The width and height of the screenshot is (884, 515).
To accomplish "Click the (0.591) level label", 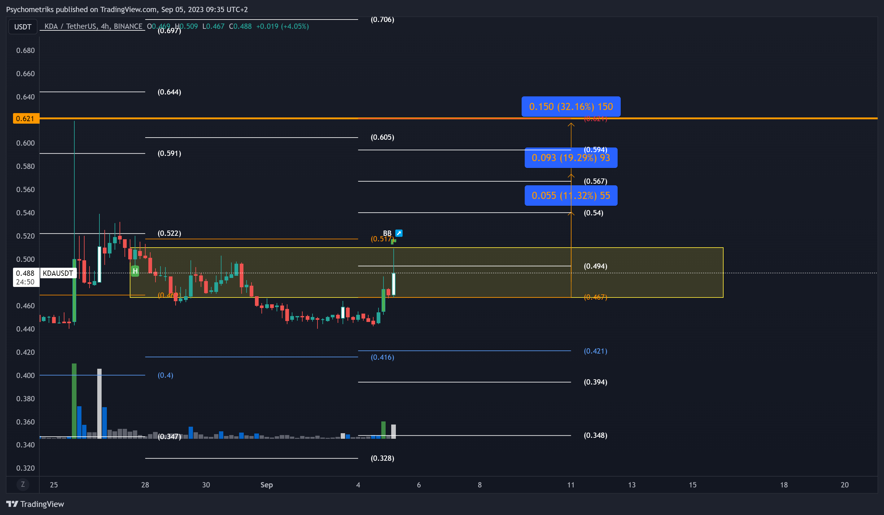I will tap(169, 153).
